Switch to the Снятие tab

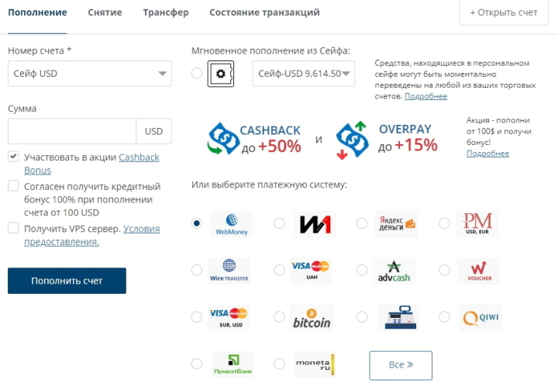point(105,12)
